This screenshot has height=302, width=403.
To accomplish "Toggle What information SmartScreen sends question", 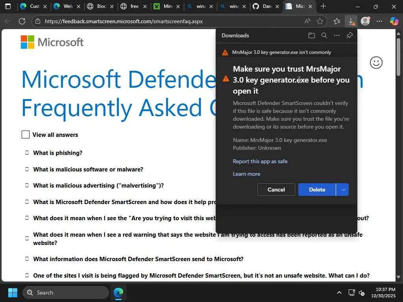I will (27, 259).
